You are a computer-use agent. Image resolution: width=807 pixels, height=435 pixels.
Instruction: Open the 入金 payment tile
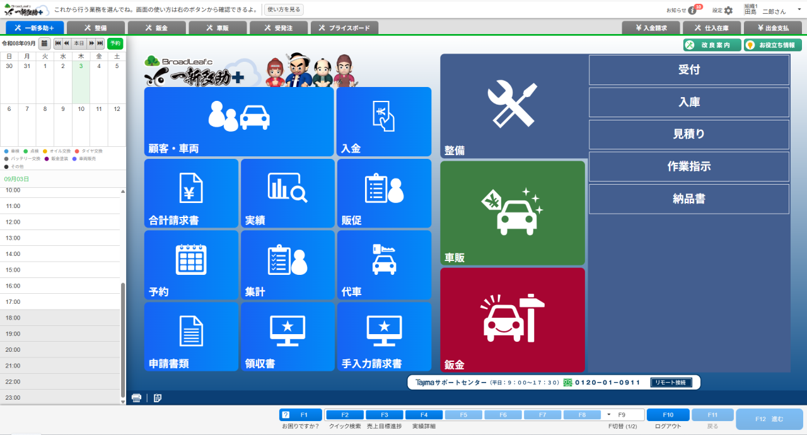coord(384,122)
